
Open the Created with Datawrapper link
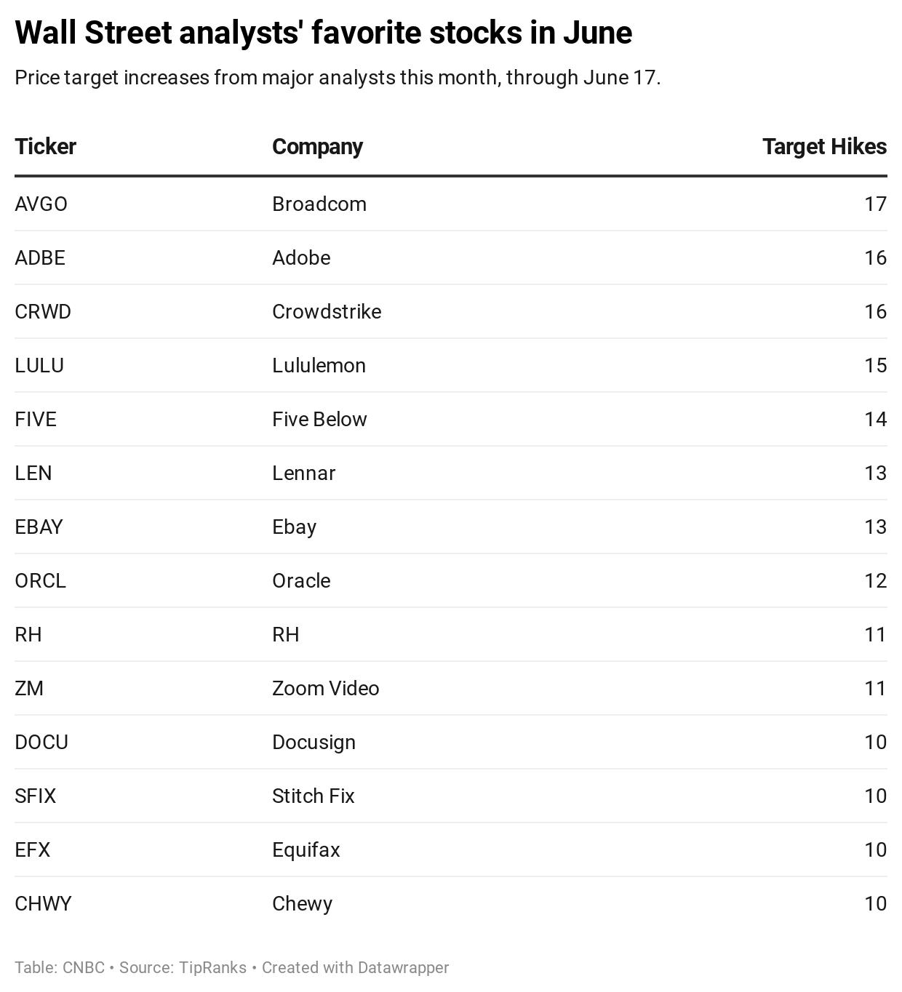tap(355, 968)
